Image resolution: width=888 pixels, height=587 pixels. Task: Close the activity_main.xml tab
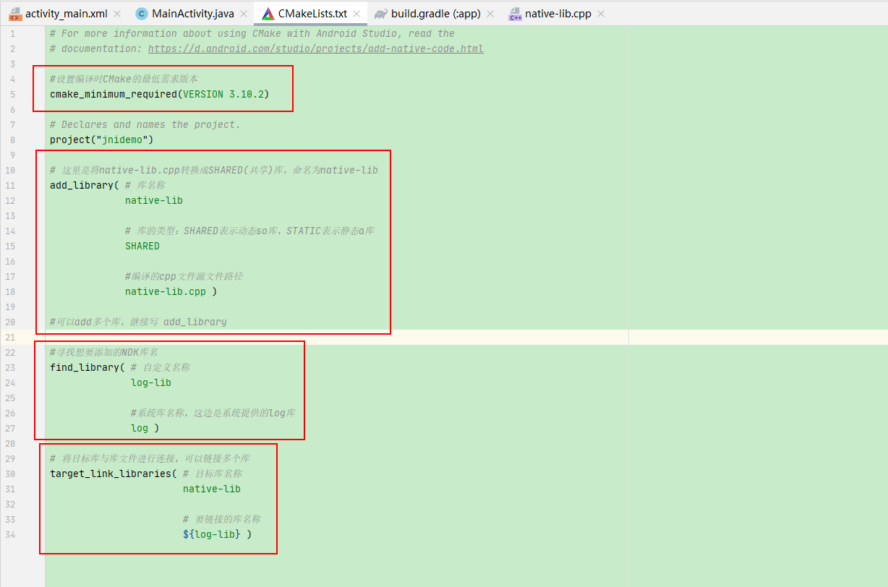click(118, 12)
